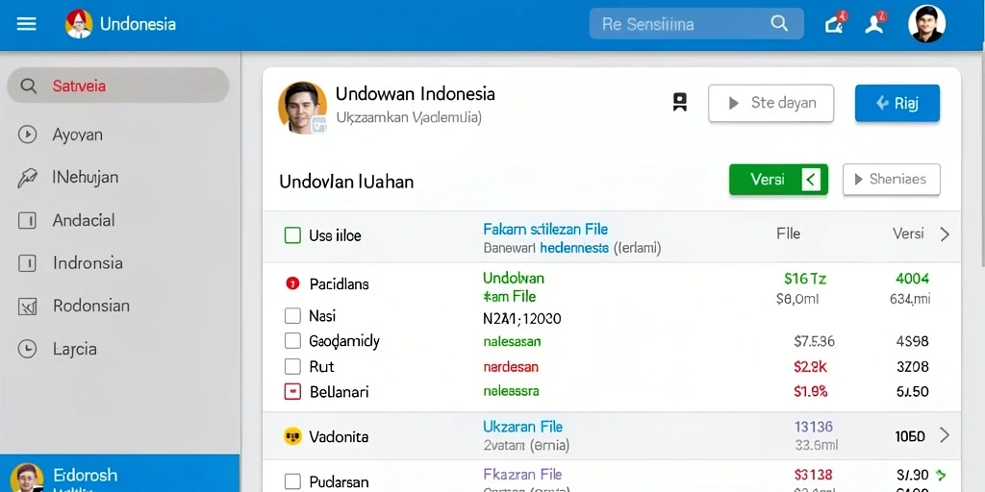Toggle the red Bellanari checkbox

292,392
